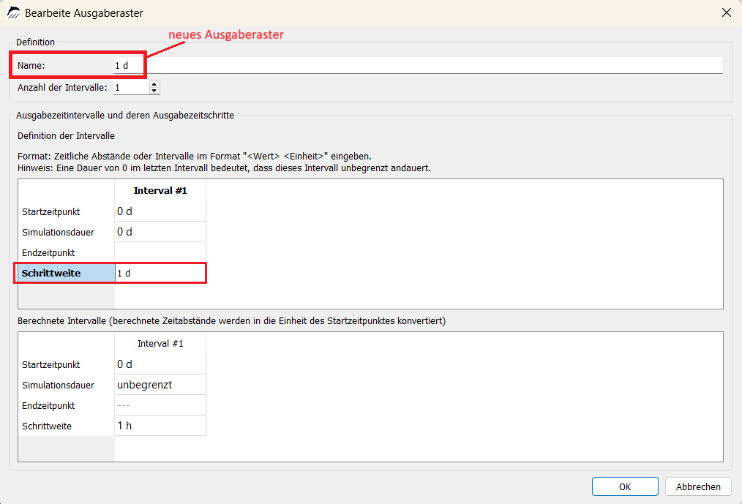Decrease Anzahl der Intervalle with down arrow
Image resolution: width=742 pixels, height=504 pixels.
point(154,91)
